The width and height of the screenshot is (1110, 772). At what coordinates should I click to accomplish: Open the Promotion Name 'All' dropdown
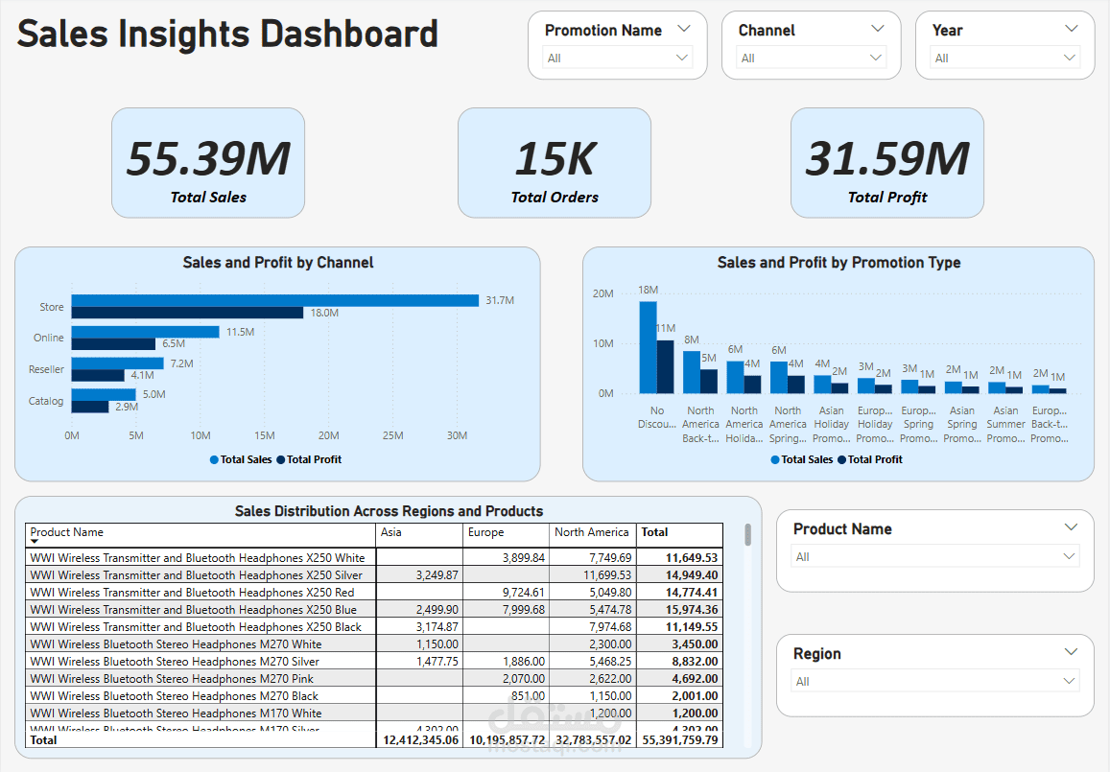tap(617, 58)
